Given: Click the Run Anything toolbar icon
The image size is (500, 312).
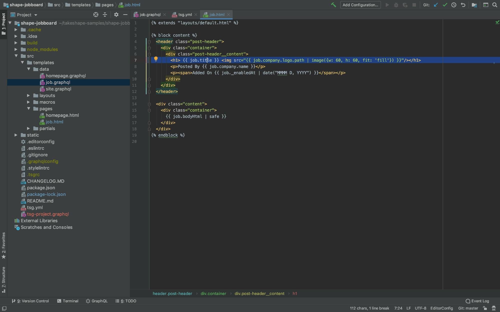Looking at the screenshot, I should 485,5.
